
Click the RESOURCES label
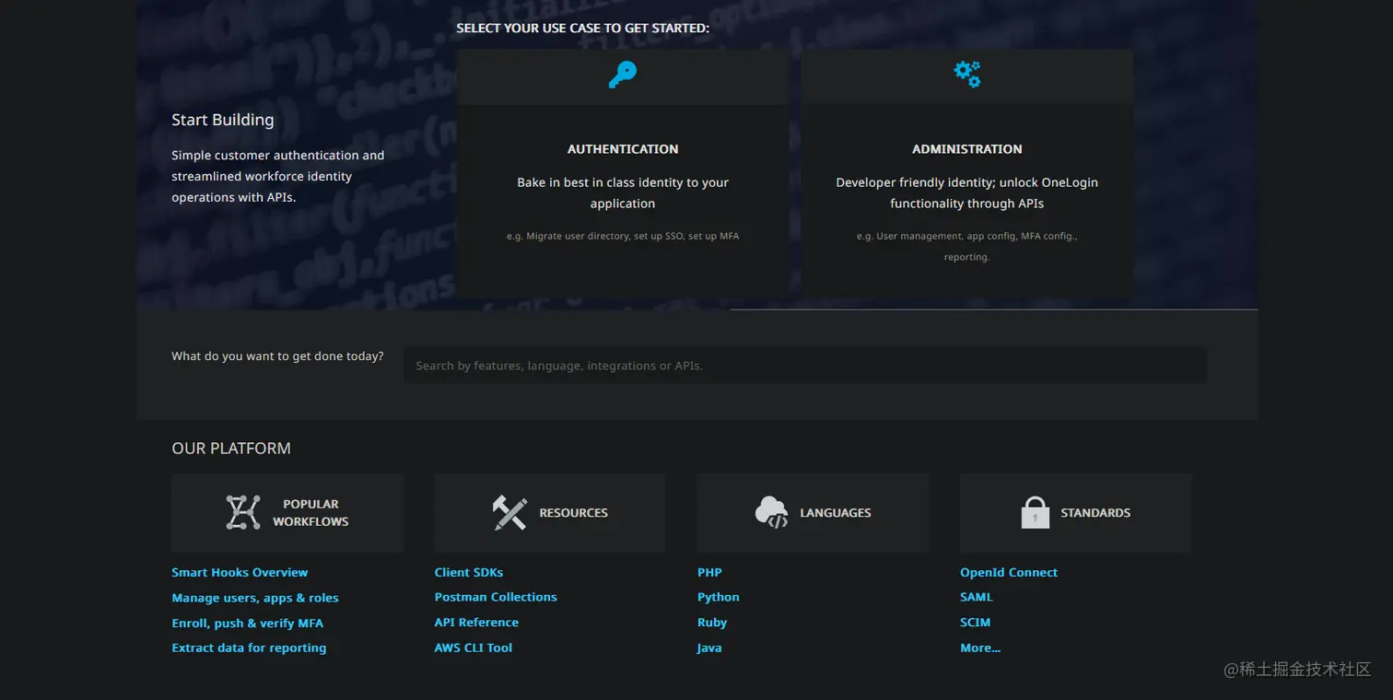point(574,513)
